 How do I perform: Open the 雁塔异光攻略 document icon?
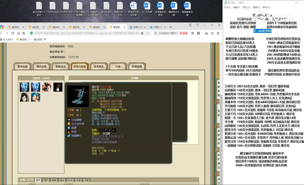coord(174,9)
